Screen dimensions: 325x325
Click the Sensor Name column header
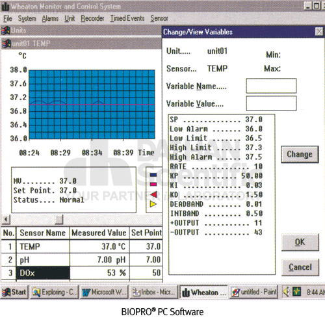43,233
